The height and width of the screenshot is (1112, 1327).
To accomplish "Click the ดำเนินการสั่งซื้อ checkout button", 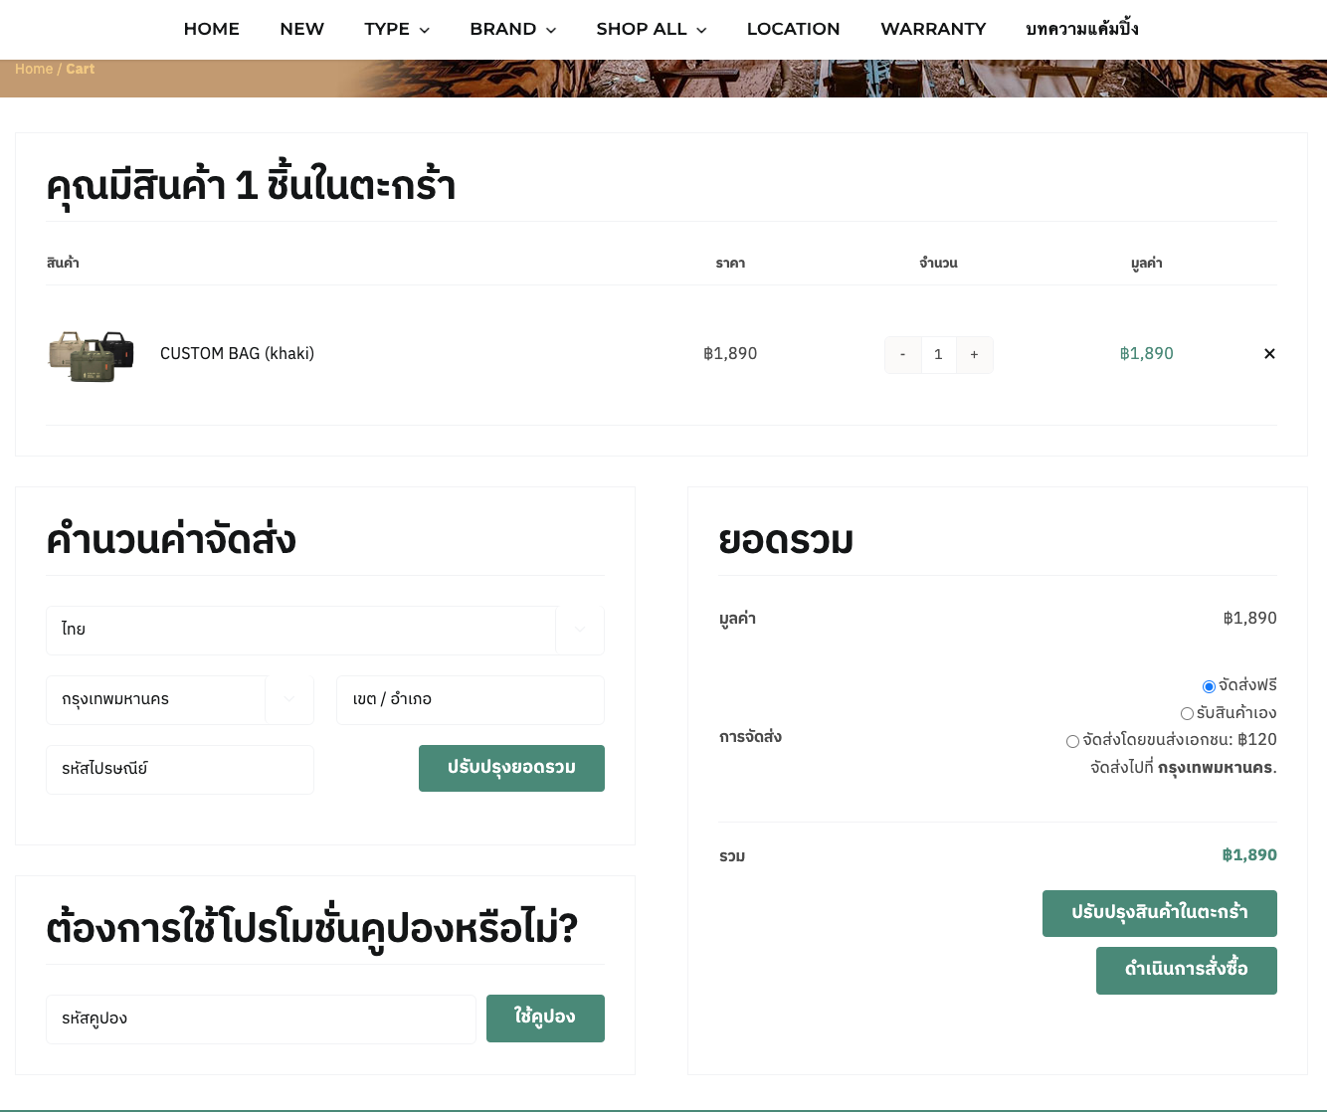I will point(1186,970).
